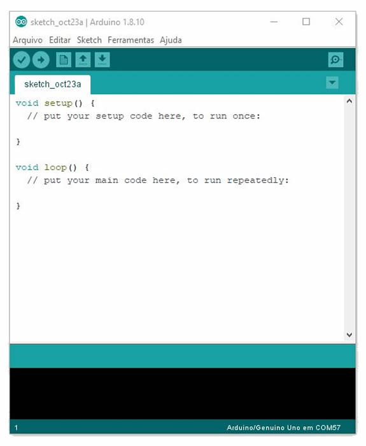
Task: Open the Serial Monitor magnifier icon
Action: [x=336, y=60]
